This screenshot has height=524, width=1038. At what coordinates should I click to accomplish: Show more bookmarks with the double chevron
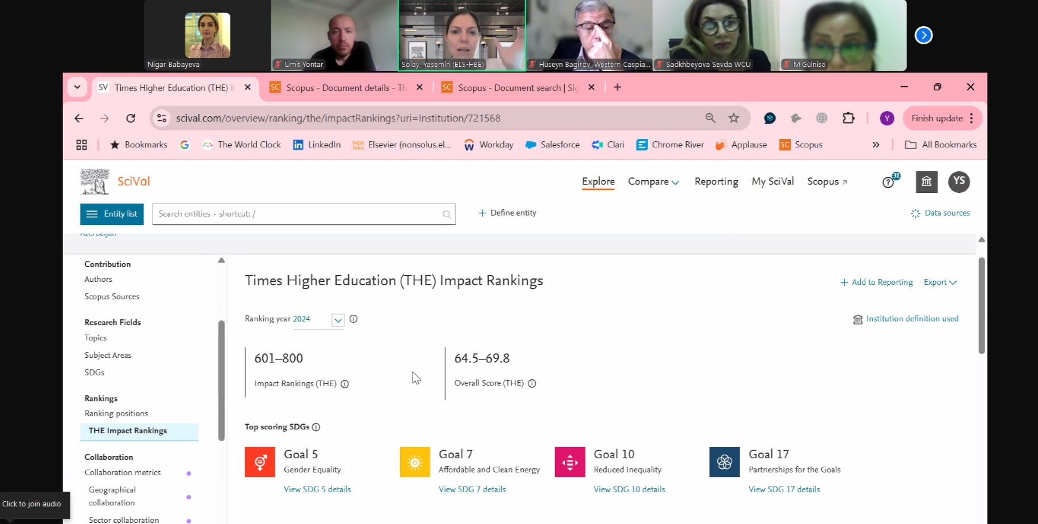click(876, 145)
